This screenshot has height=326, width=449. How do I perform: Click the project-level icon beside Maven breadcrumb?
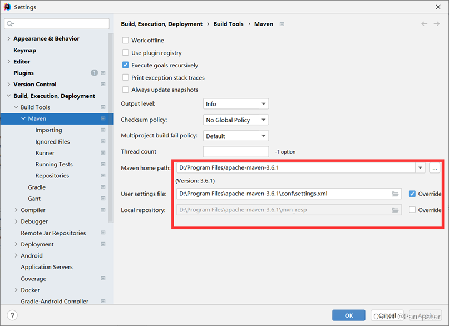click(282, 24)
